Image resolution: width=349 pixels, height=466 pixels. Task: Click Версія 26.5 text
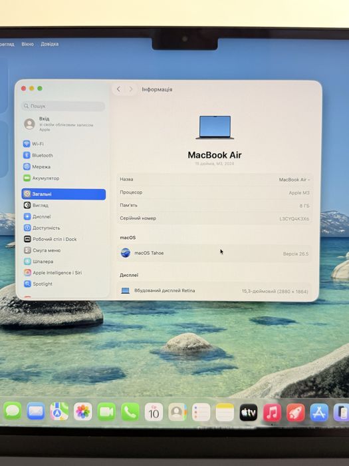[x=296, y=254]
